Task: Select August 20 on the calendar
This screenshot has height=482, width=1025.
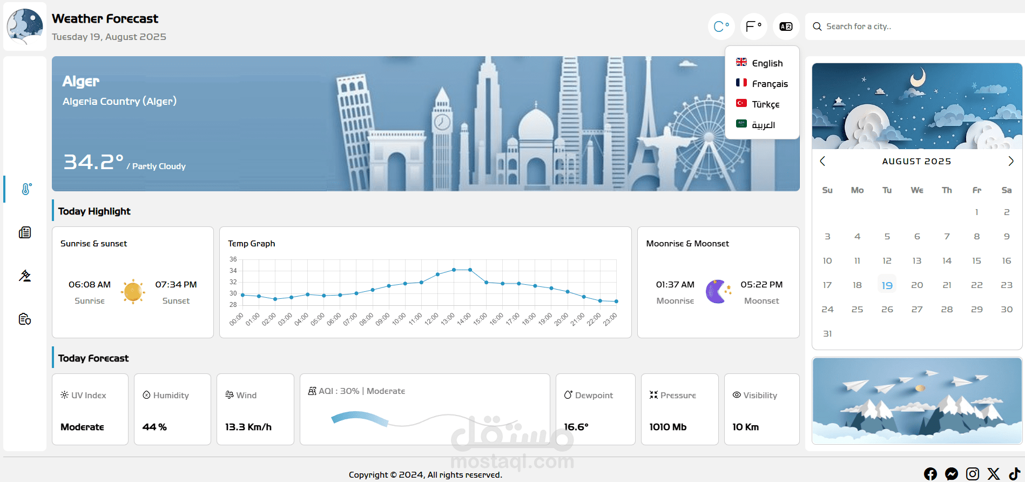Action: pos(916,285)
